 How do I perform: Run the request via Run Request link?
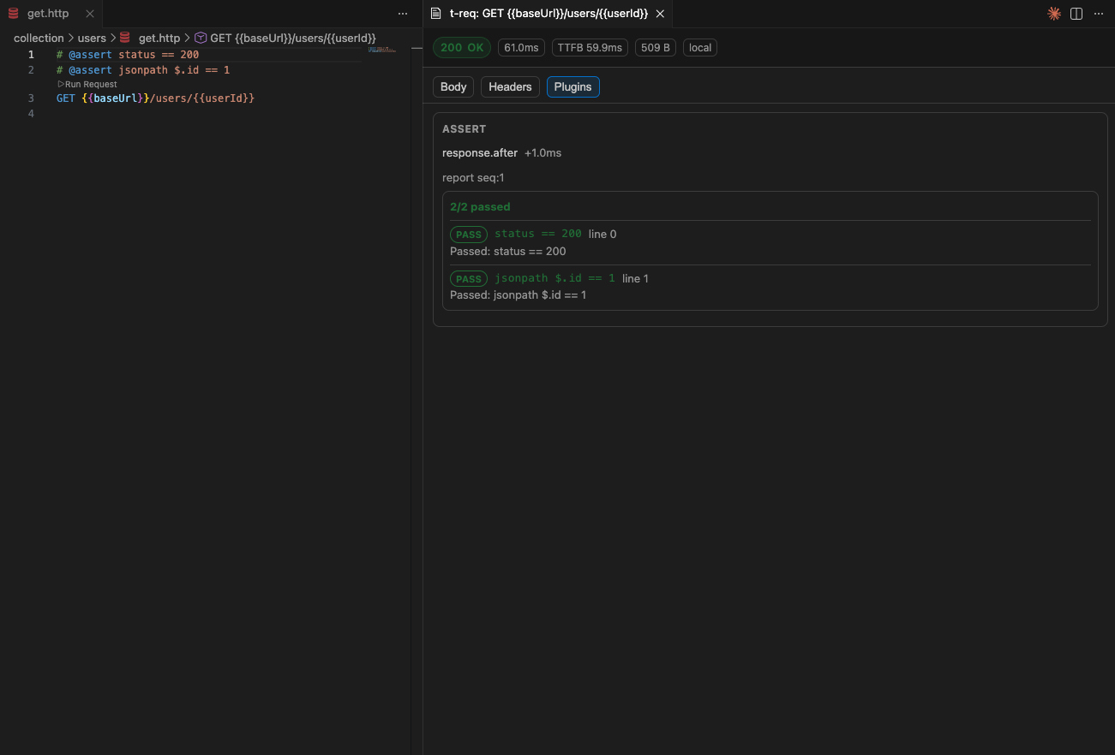pyautogui.click(x=87, y=84)
